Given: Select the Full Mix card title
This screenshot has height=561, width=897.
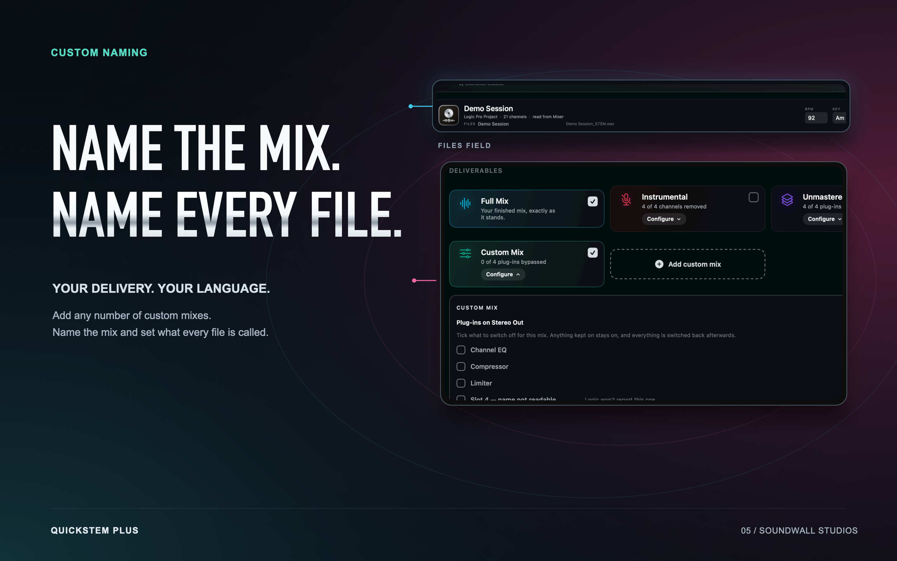Looking at the screenshot, I should pyautogui.click(x=494, y=201).
